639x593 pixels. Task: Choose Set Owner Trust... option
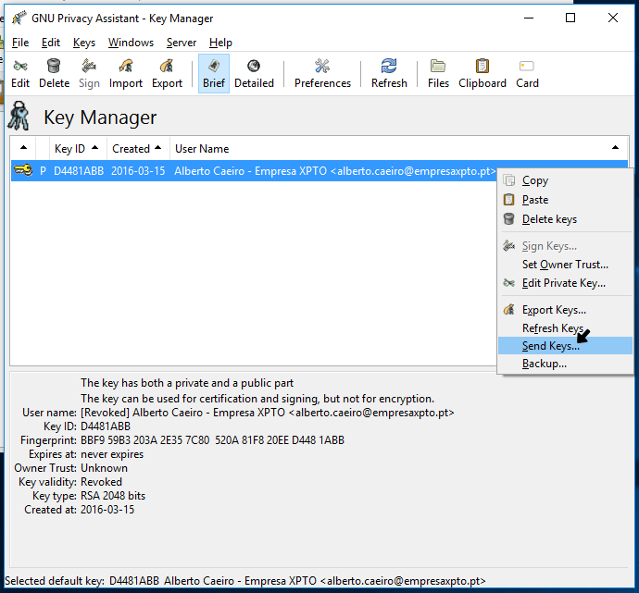click(565, 265)
